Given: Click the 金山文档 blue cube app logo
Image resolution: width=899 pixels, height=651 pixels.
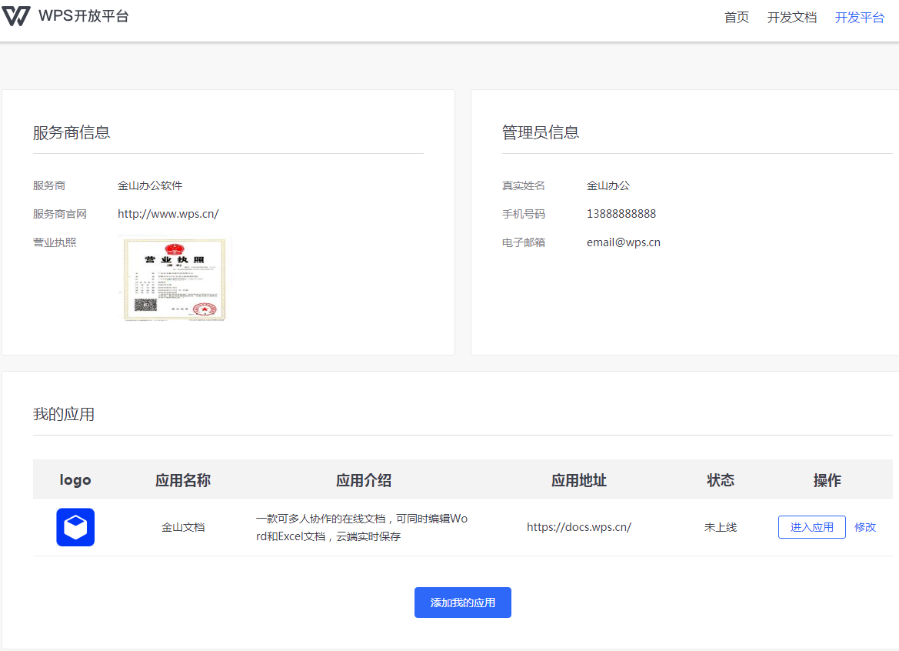Looking at the screenshot, I should point(75,527).
